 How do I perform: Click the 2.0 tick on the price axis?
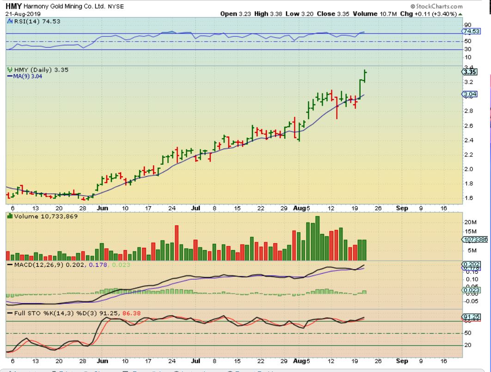pyautogui.click(x=468, y=169)
